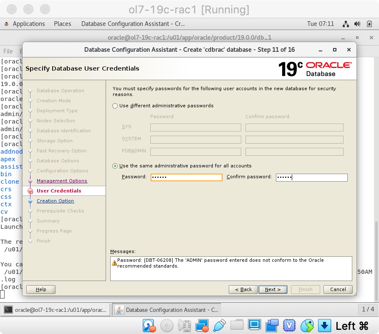Image resolution: width=379 pixels, height=334 pixels.
Task: Click Database Configuration Assistant title in top panel
Action: click(133, 24)
